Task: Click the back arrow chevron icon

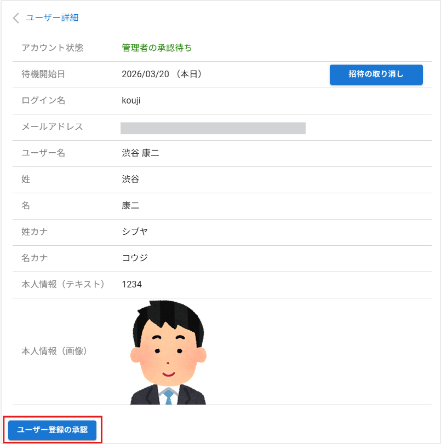Action: click(15, 18)
